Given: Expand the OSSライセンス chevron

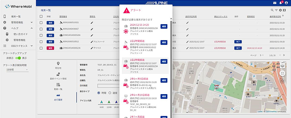Looking at the screenshot, I should 32,46.
